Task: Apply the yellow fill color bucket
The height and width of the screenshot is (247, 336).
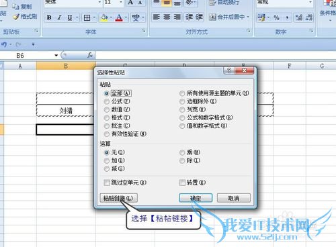Action: pyautogui.click(x=104, y=17)
